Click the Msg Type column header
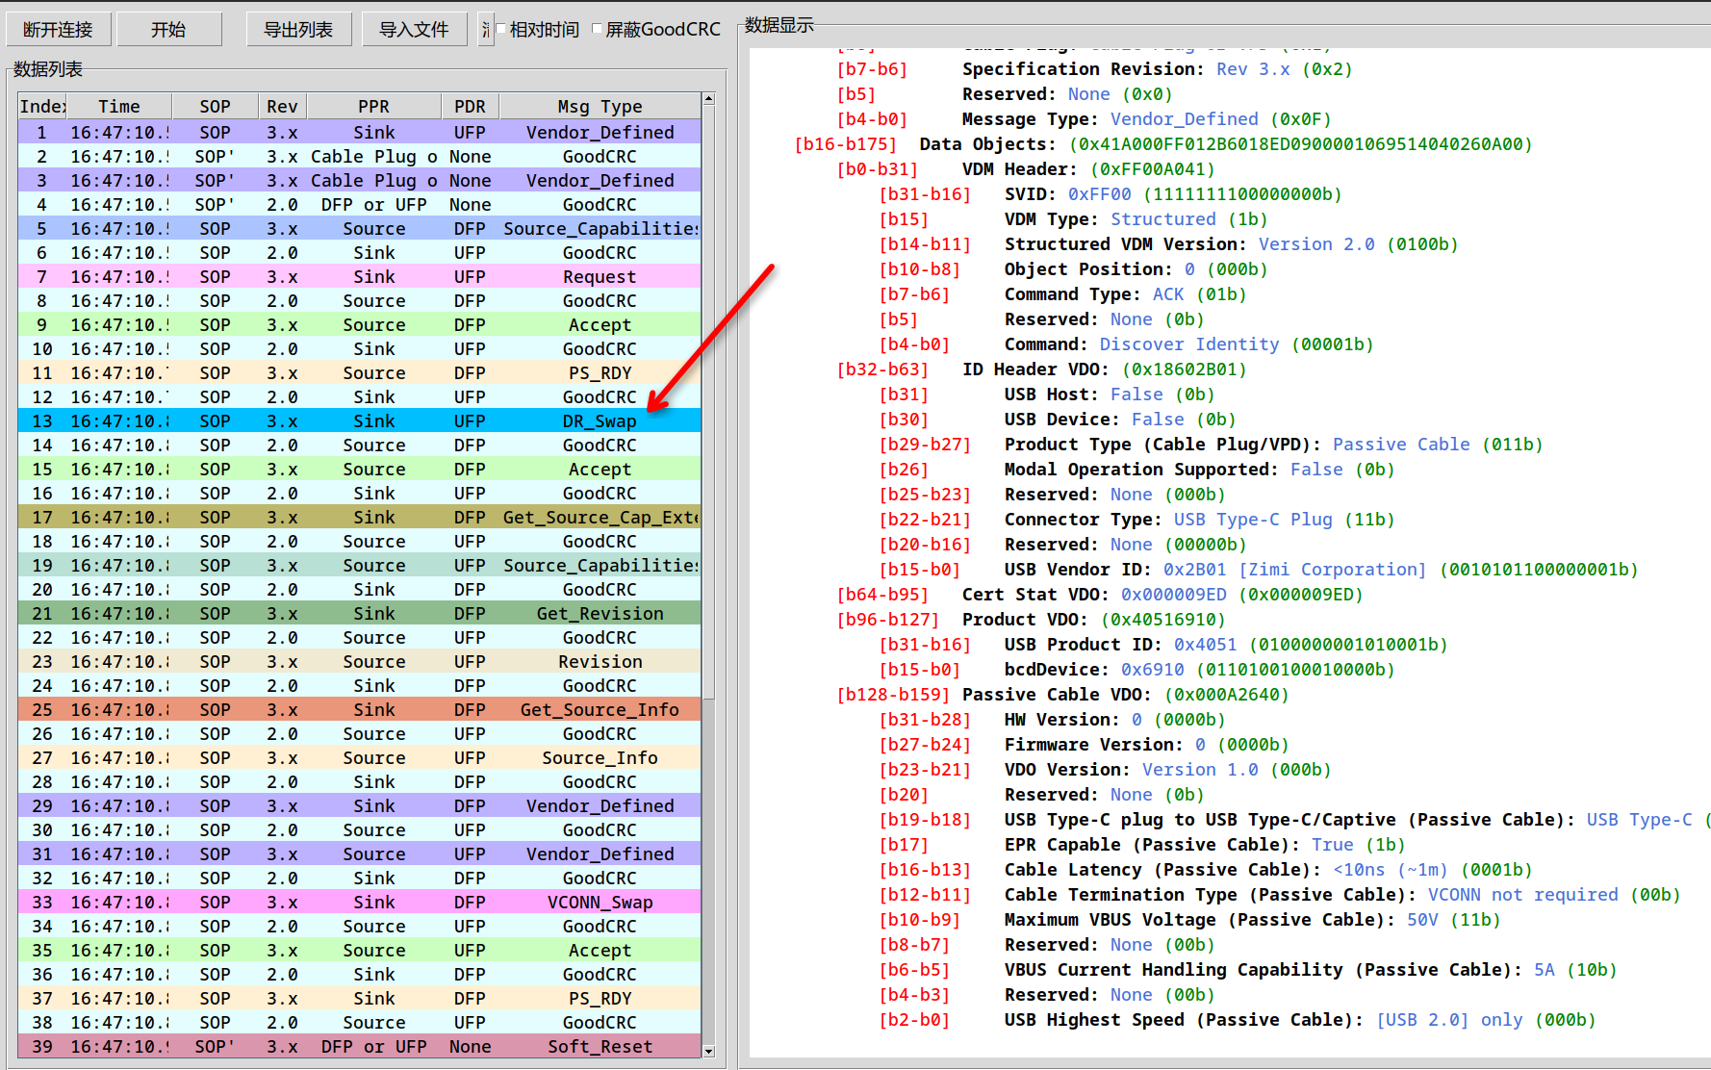The image size is (1711, 1070). [600, 106]
